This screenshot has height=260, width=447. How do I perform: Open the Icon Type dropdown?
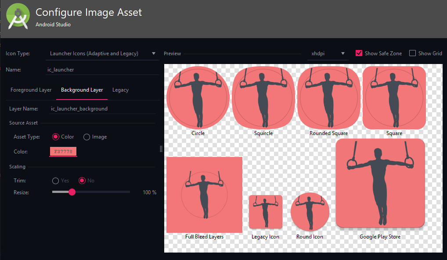[102, 53]
